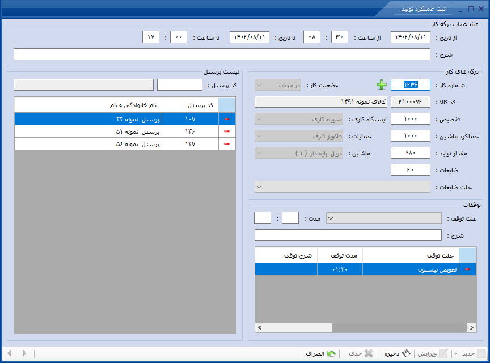Screen dimensions: 490x363
Task: Save with the ذخیره toolbar button
Action: (x=397, y=353)
